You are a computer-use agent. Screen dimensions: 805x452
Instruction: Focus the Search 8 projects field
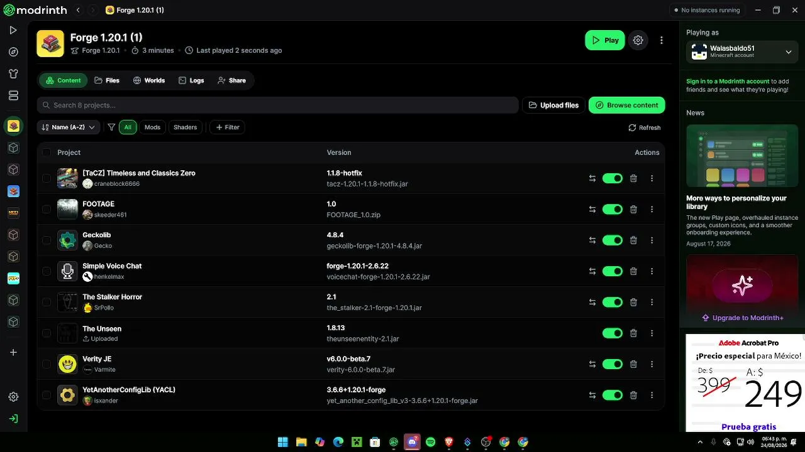[x=277, y=105]
